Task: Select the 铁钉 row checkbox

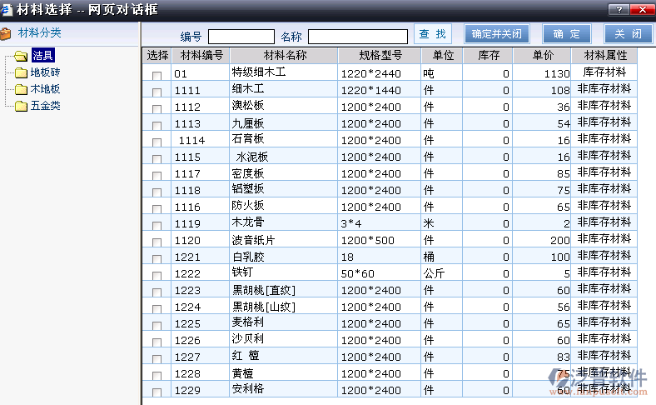Action: point(157,276)
